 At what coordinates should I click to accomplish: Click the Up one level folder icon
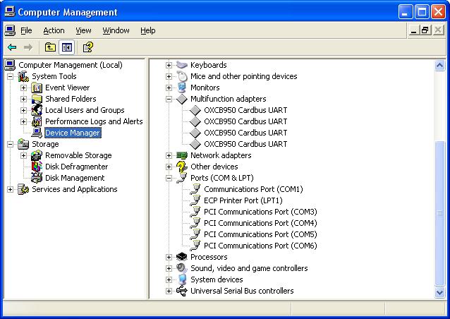[x=50, y=47]
